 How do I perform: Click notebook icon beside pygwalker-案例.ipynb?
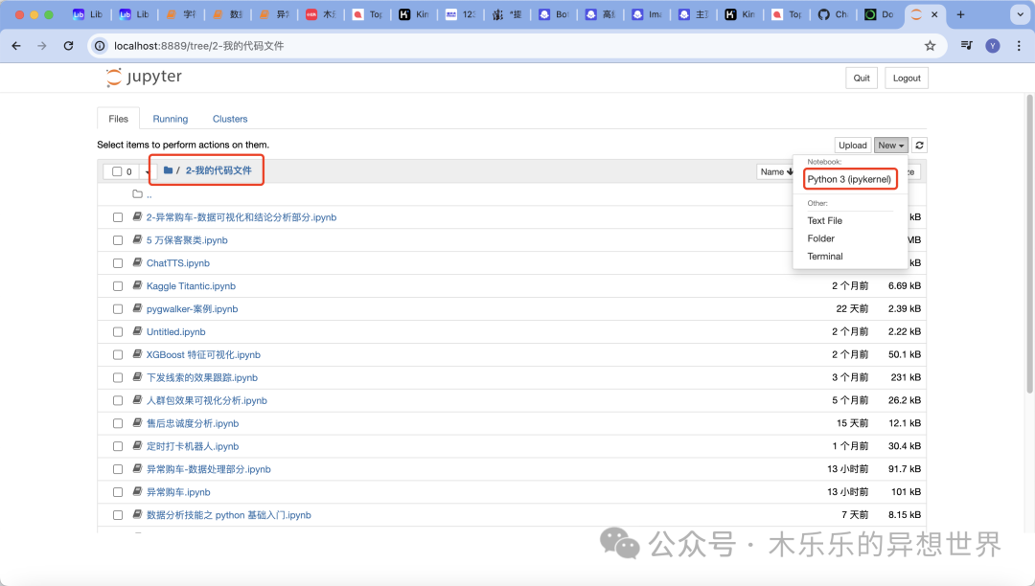pyautogui.click(x=137, y=307)
